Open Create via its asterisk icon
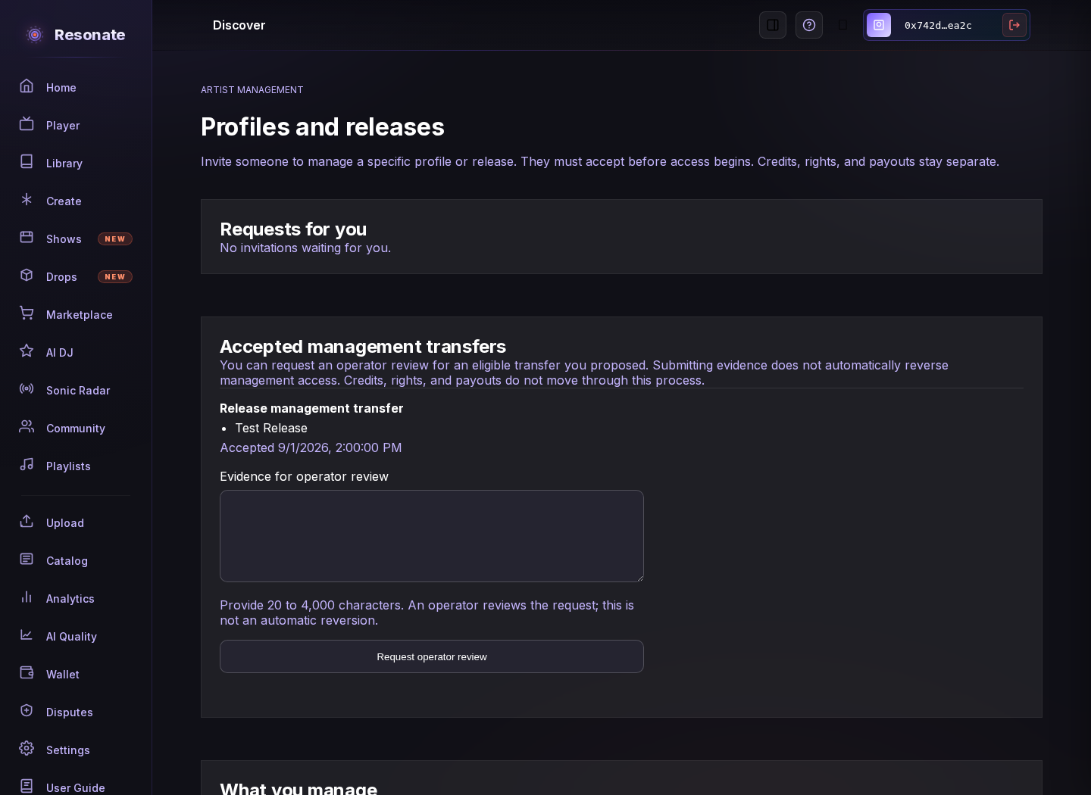1091x795 pixels. [x=27, y=199]
